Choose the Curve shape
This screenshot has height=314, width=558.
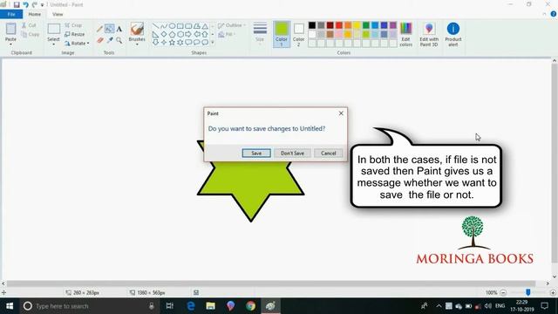(x=164, y=26)
